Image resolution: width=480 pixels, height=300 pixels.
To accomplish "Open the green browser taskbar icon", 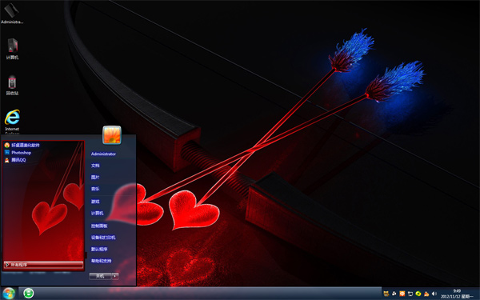I will pos(29,294).
